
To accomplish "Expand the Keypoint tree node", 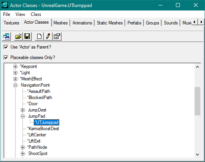I will [15, 66].
